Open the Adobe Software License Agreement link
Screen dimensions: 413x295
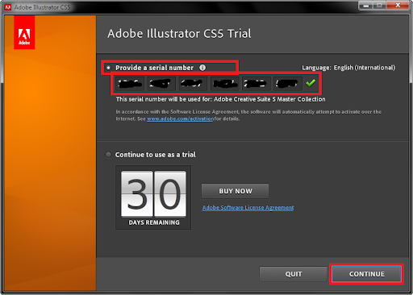248,208
